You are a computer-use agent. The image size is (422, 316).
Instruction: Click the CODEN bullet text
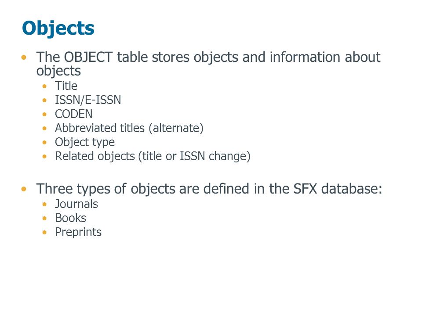[x=73, y=114]
